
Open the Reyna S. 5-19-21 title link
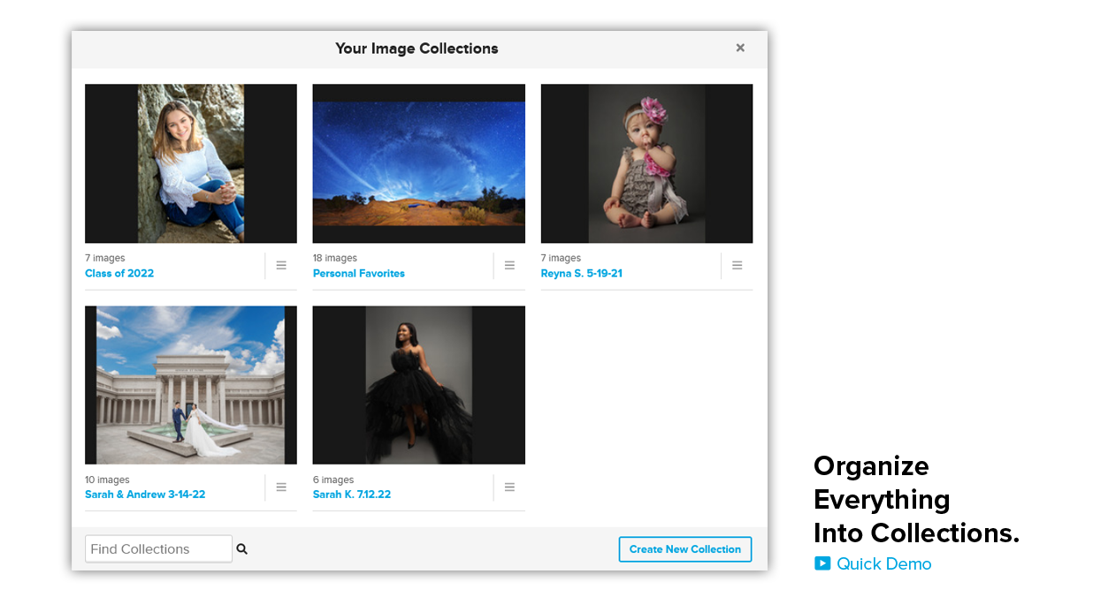pos(581,274)
